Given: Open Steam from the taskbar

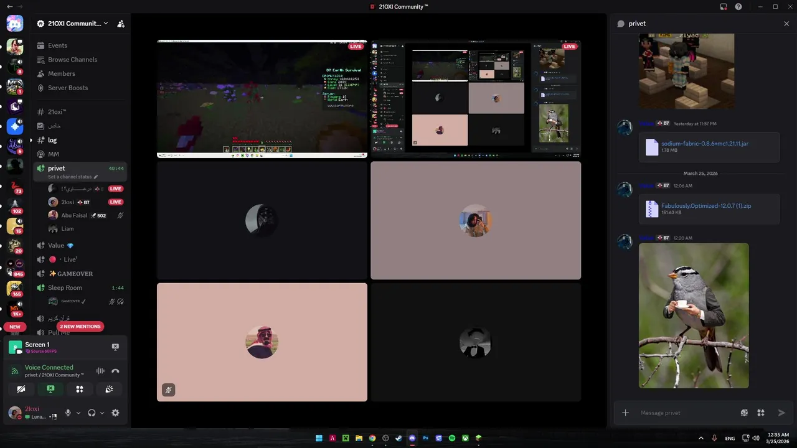Looking at the screenshot, I should [x=398, y=438].
